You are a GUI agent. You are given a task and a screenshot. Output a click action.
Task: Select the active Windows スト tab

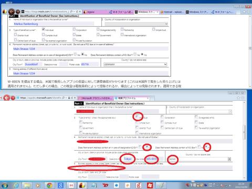tap(146, 12)
